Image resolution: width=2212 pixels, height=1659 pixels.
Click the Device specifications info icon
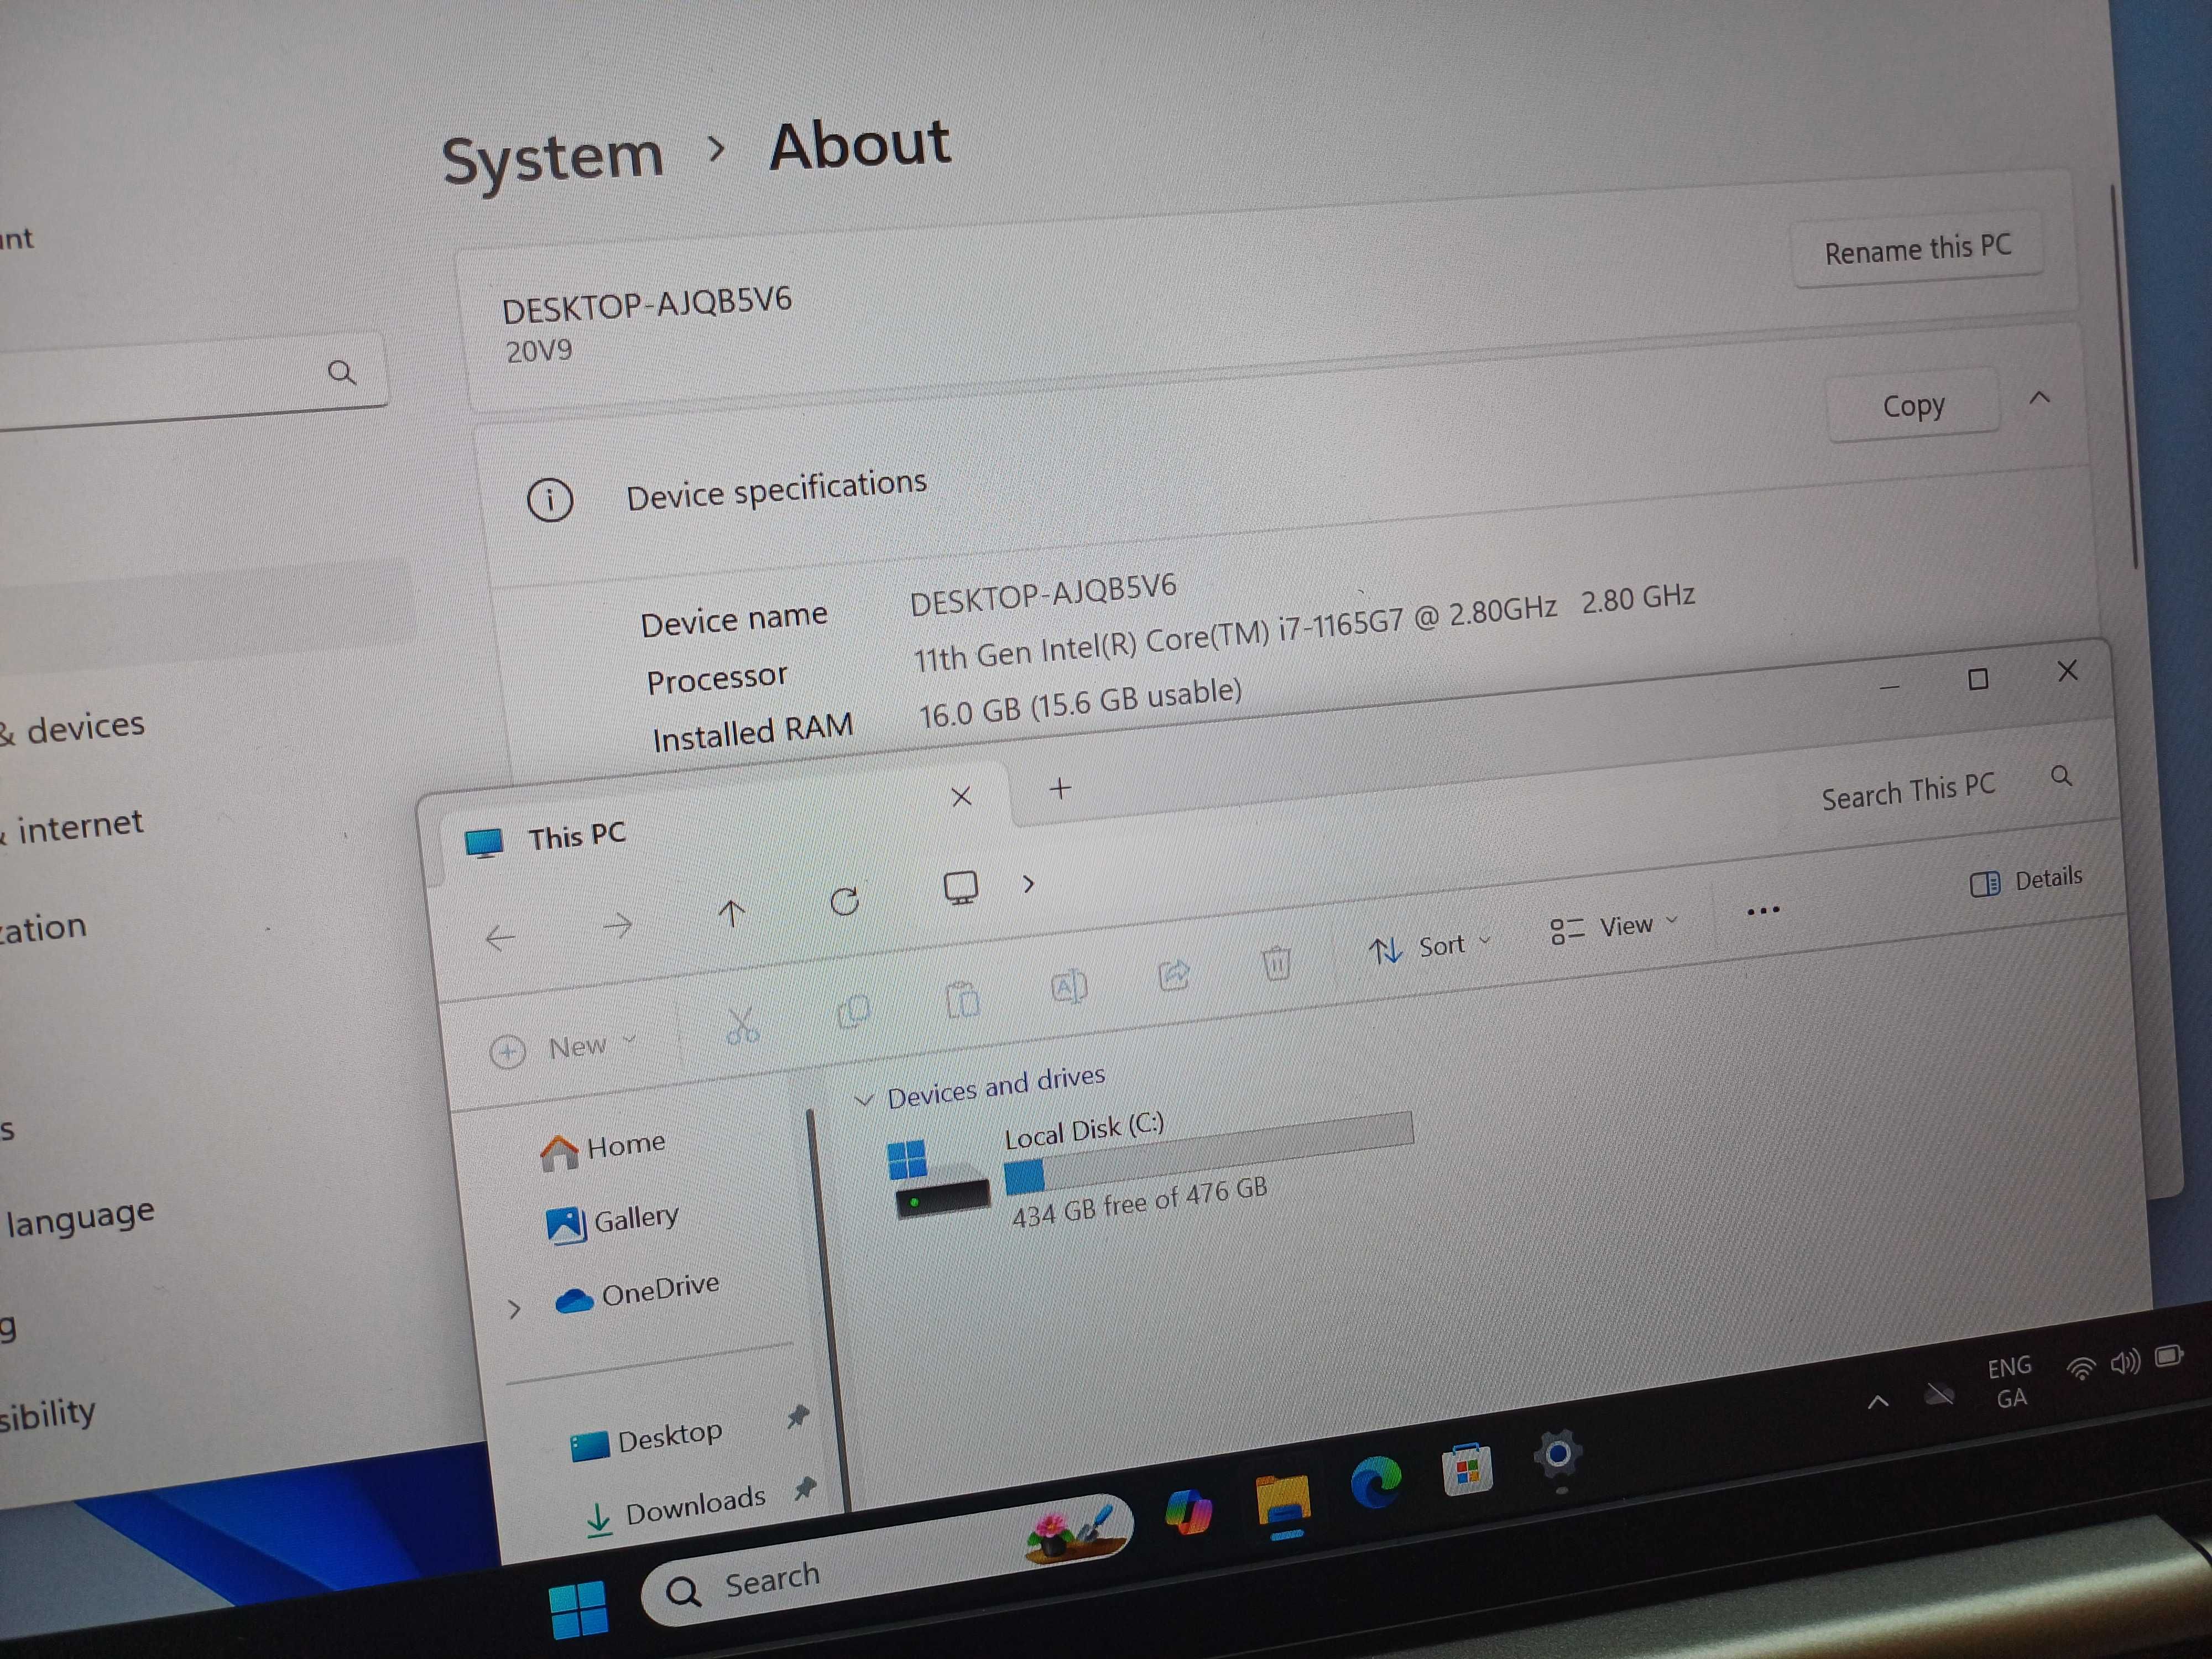[x=550, y=500]
